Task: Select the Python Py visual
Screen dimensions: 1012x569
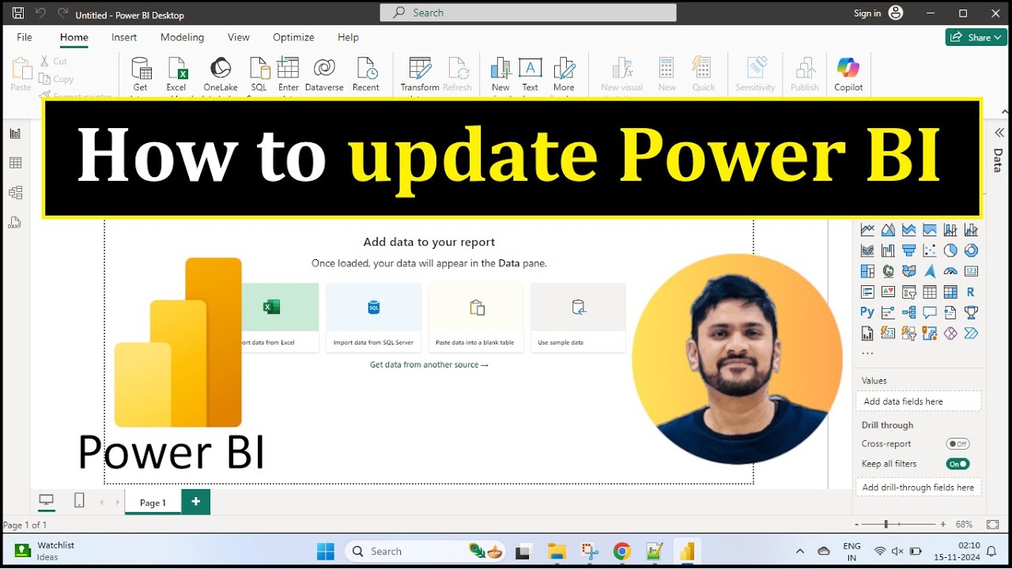Action: click(x=867, y=312)
